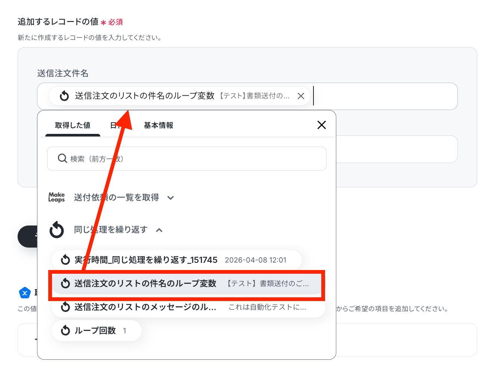The width and height of the screenshot is (496, 365).
Task: Open the 基本情報 tab
Action: coord(159,125)
